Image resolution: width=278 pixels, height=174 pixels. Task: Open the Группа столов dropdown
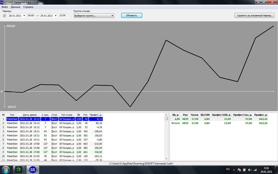point(94,15)
